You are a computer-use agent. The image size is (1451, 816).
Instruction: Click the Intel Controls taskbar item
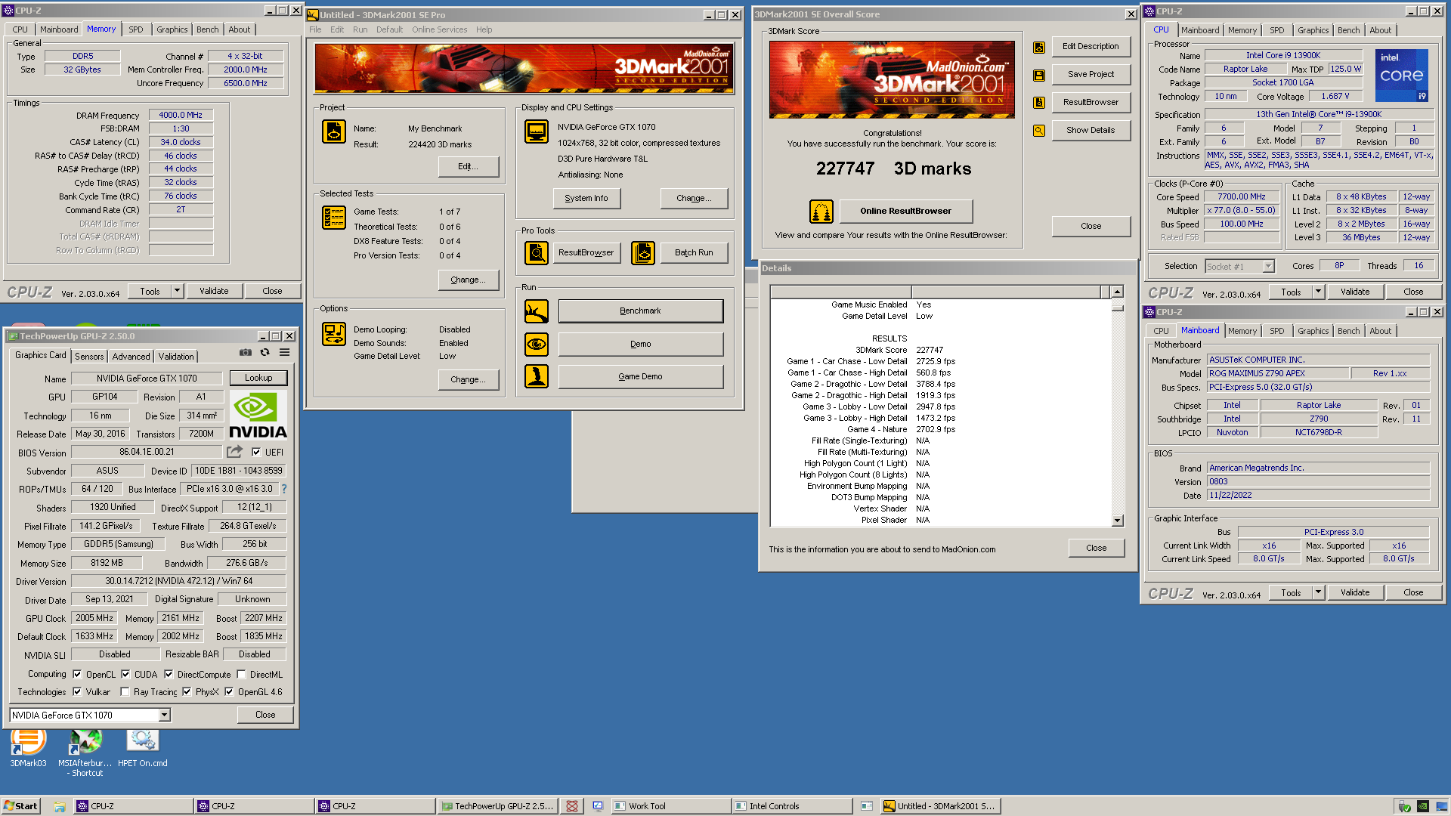(x=791, y=806)
